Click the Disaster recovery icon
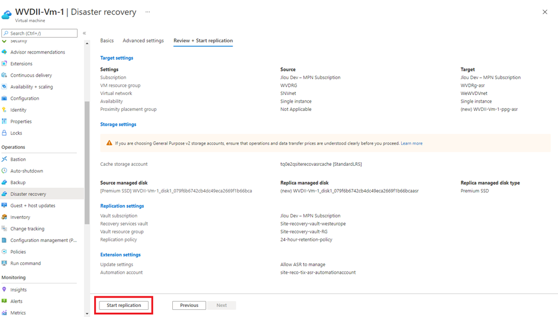Viewport: 558px width, 317px height. click(x=4, y=194)
